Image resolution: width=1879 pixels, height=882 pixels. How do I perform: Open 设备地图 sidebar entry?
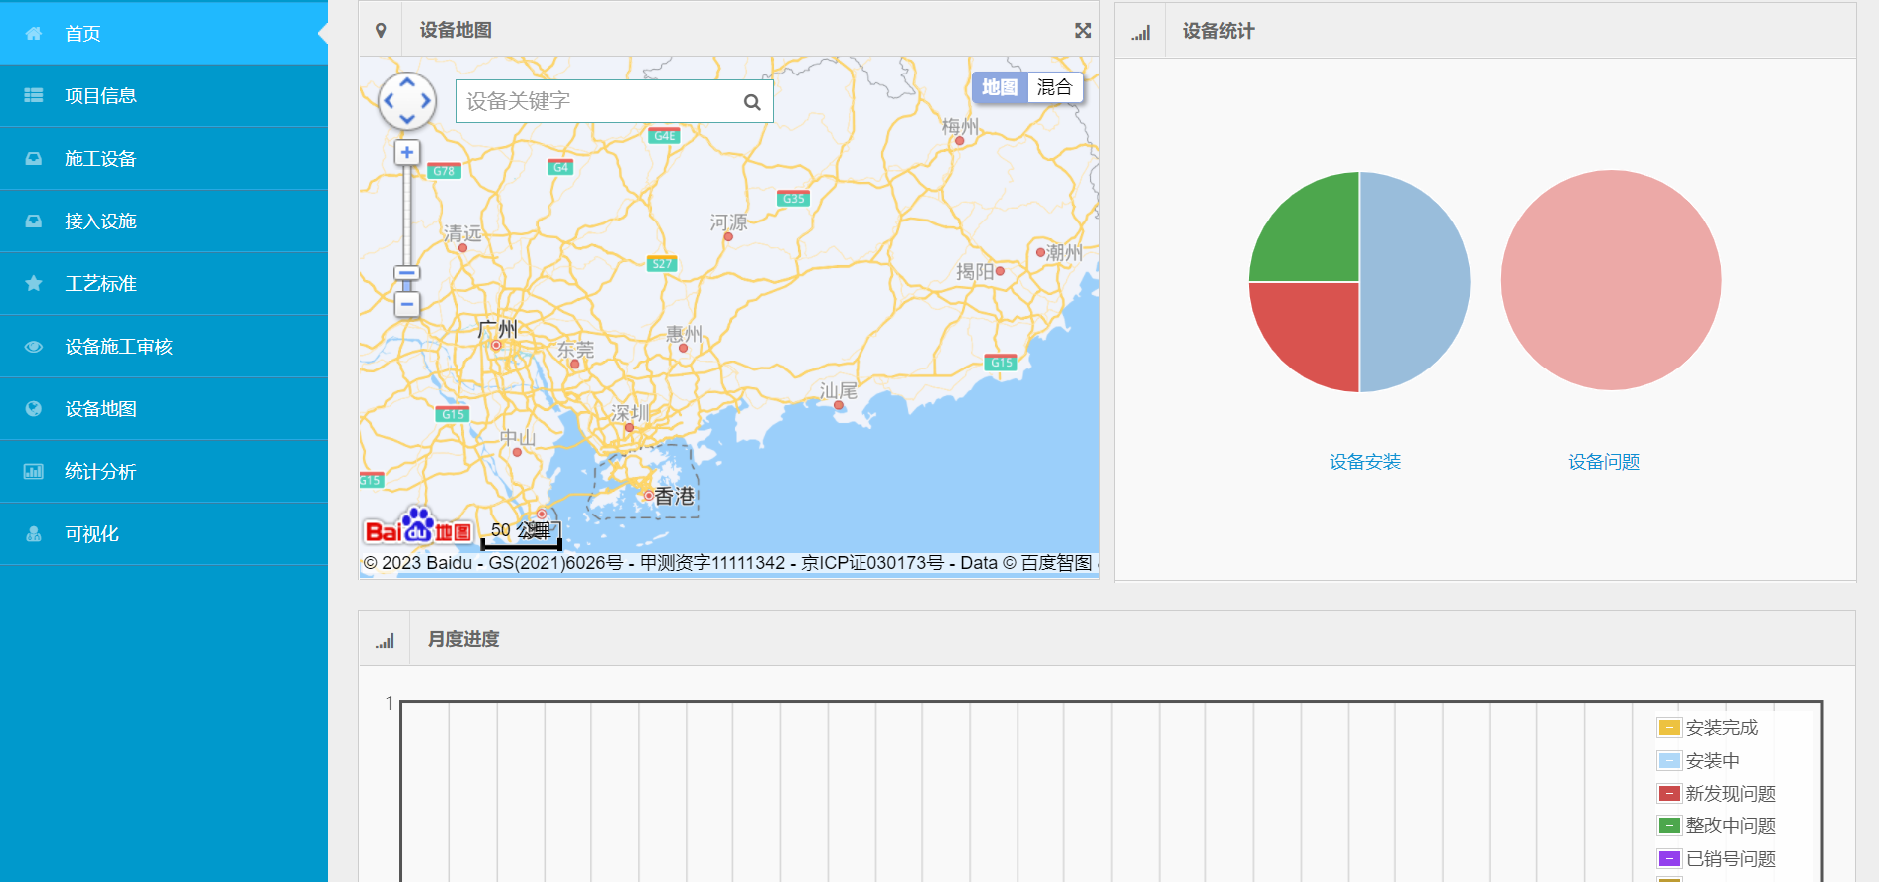164,408
